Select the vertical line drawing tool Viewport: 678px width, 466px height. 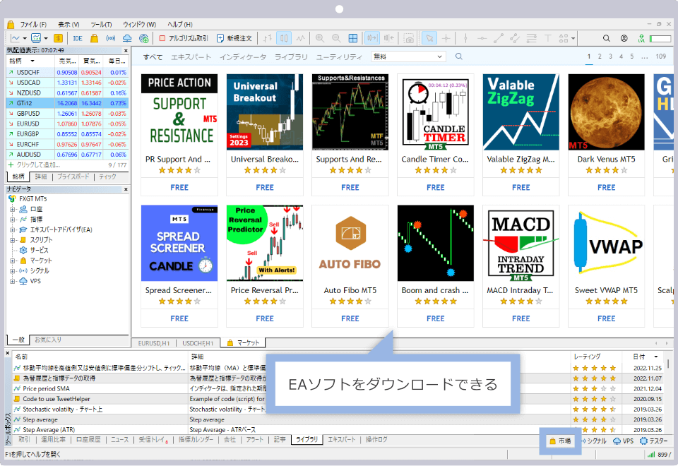click(465, 38)
